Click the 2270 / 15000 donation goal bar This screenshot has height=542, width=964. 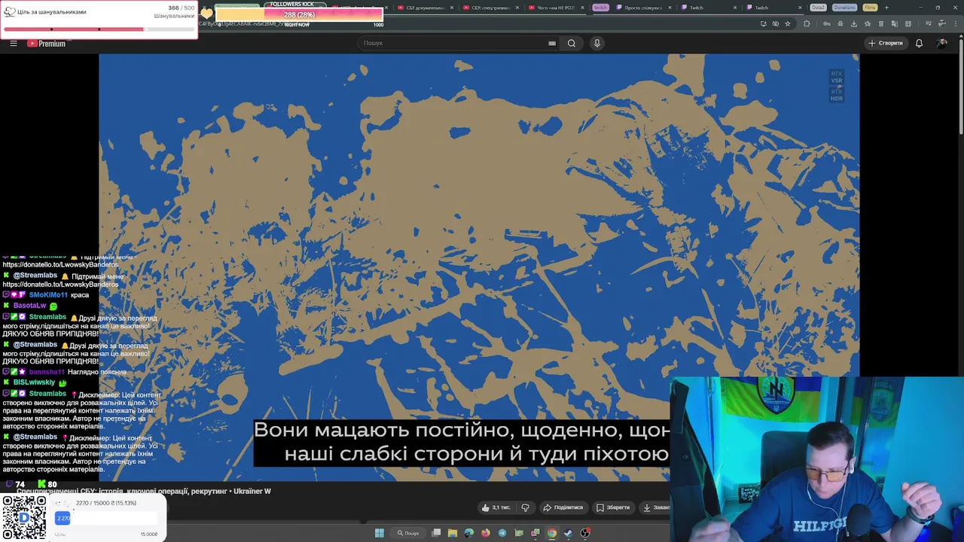pos(107,518)
